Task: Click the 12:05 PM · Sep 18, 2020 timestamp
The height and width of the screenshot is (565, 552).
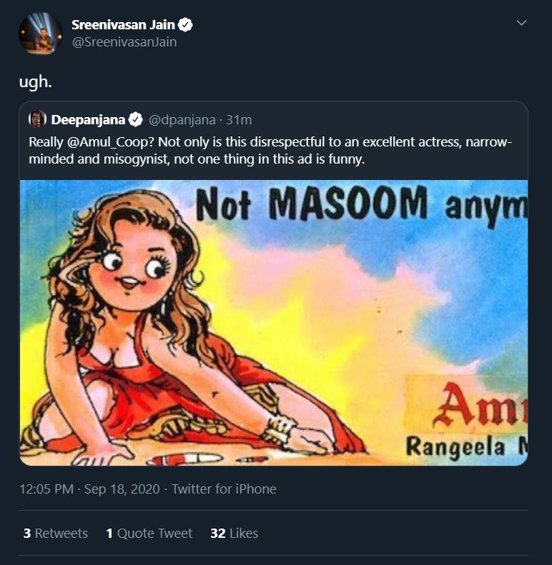Action: point(89,489)
